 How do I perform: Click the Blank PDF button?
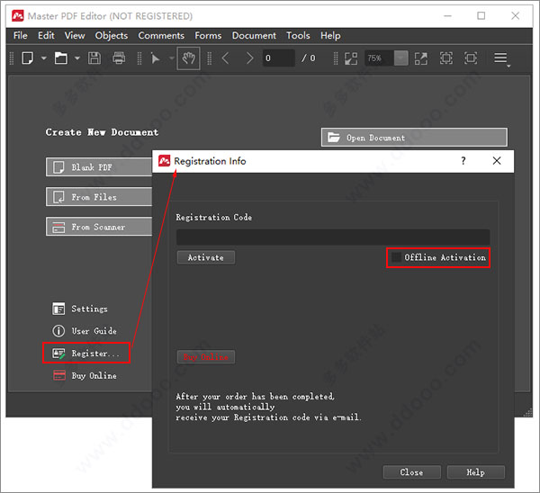(x=99, y=167)
